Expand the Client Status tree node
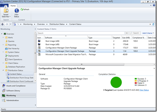Screen dimensions: 157x112 pos(3,63)
